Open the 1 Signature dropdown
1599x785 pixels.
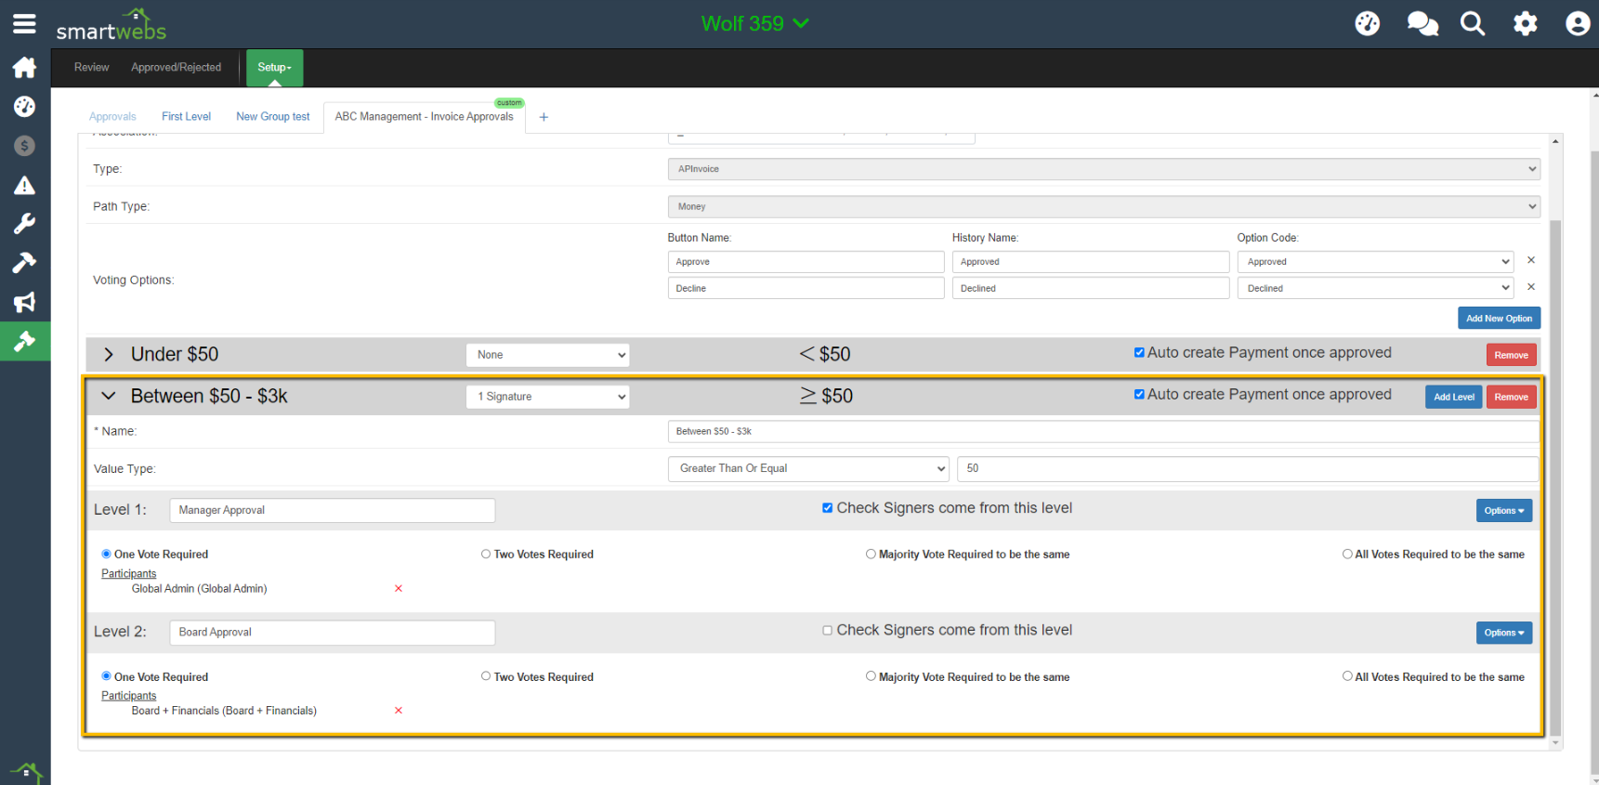547,397
